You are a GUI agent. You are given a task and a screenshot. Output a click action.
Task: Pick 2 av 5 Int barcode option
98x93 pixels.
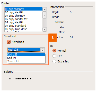26,61
